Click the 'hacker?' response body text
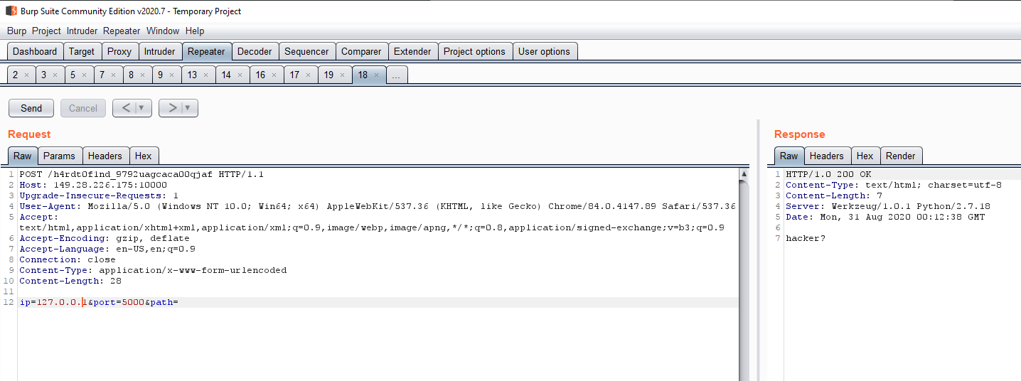 click(x=806, y=238)
